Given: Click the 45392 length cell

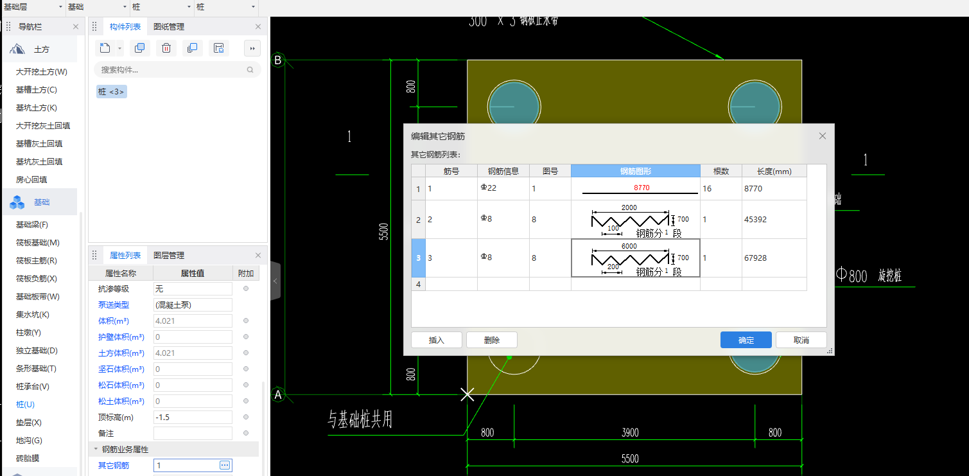Looking at the screenshot, I should [x=774, y=220].
